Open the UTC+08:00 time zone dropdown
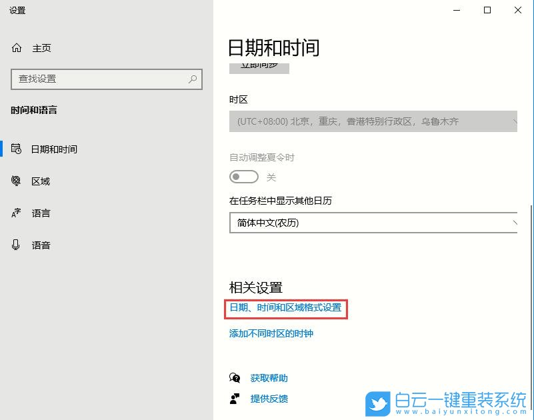 point(373,121)
